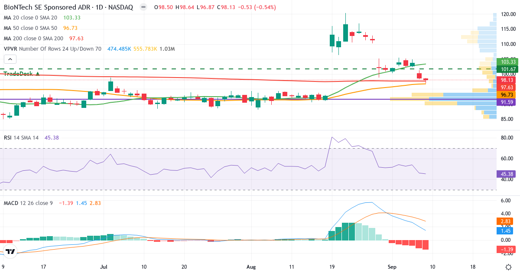Click the 1.03M VPVR total value
The image size is (520, 273).
pos(167,49)
